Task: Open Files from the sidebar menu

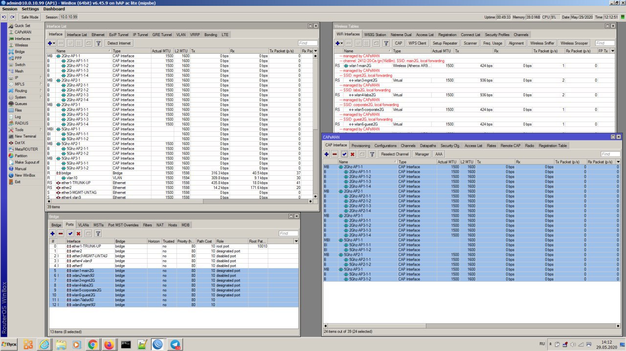Action: click(x=18, y=110)
